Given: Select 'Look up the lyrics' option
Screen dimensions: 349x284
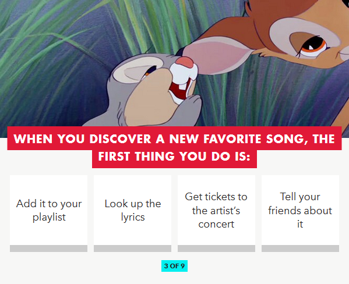Looking at the screenshot, I should pos(133,210).
